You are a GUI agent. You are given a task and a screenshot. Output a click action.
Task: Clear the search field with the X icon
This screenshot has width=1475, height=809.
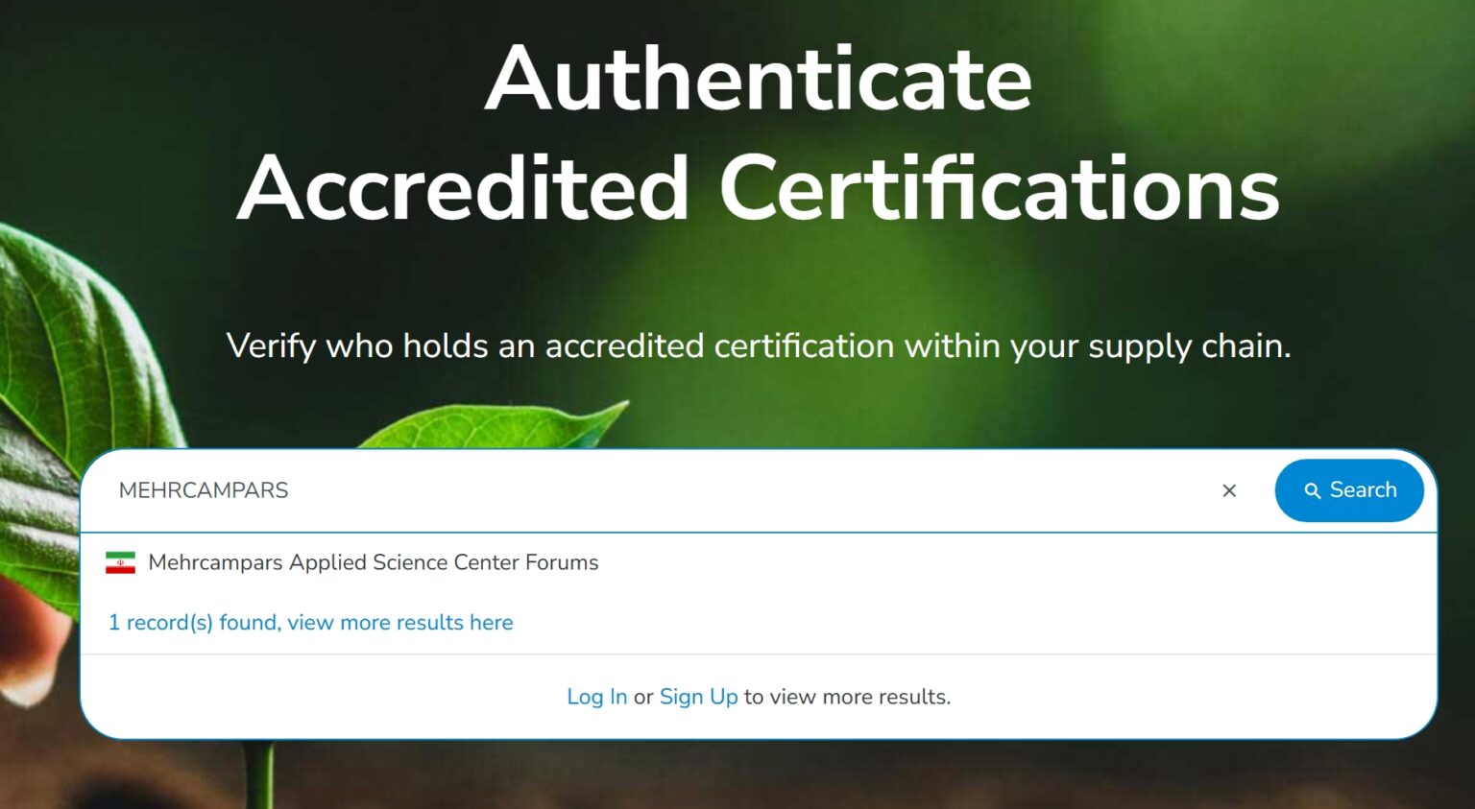pyautogui.click(x=1229, y=490)
